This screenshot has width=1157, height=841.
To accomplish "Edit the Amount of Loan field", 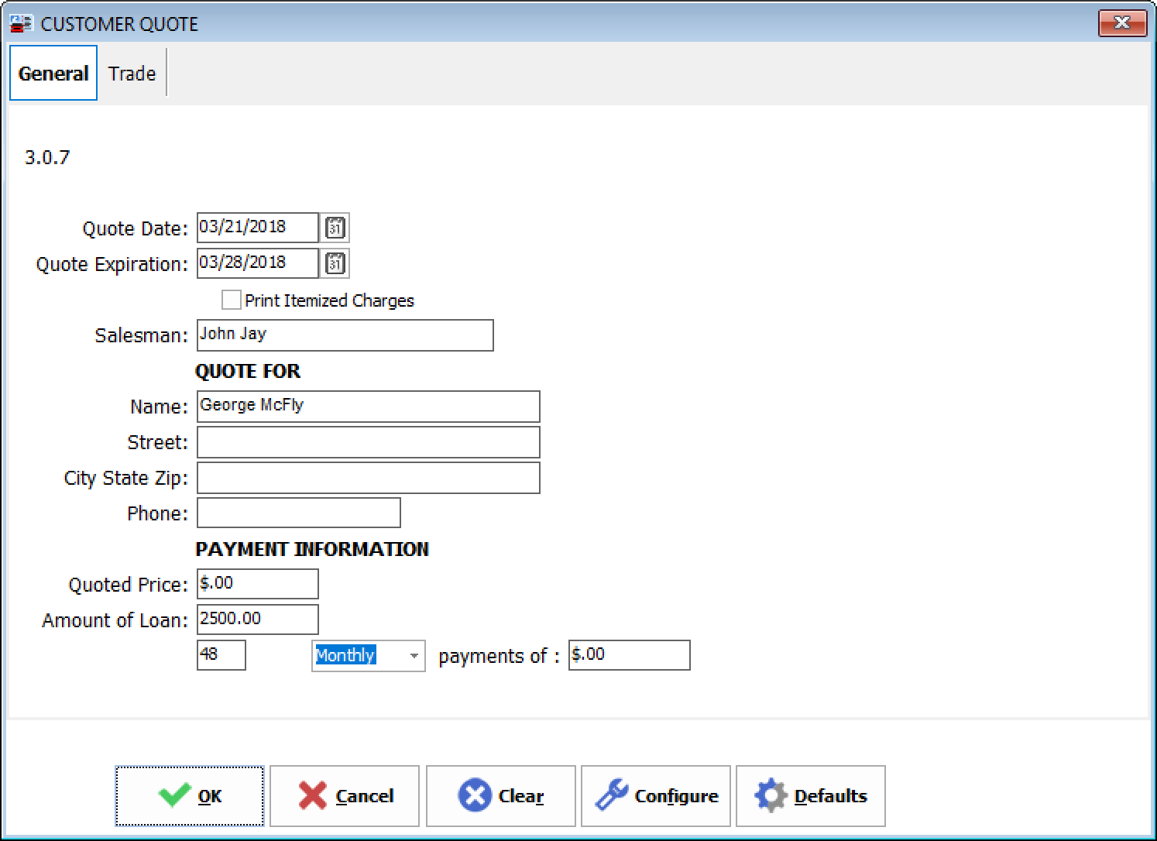I will (257, 620).
